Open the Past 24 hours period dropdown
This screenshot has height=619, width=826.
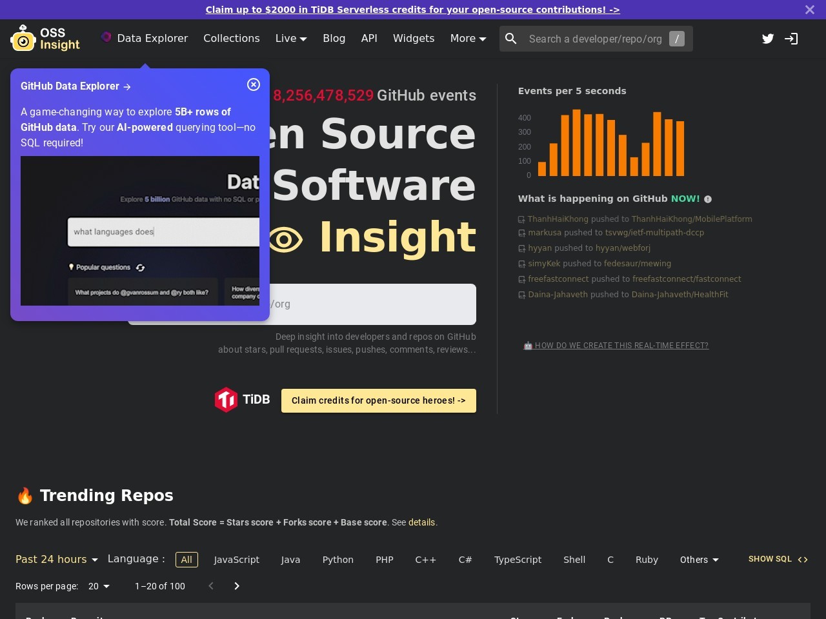57,559
